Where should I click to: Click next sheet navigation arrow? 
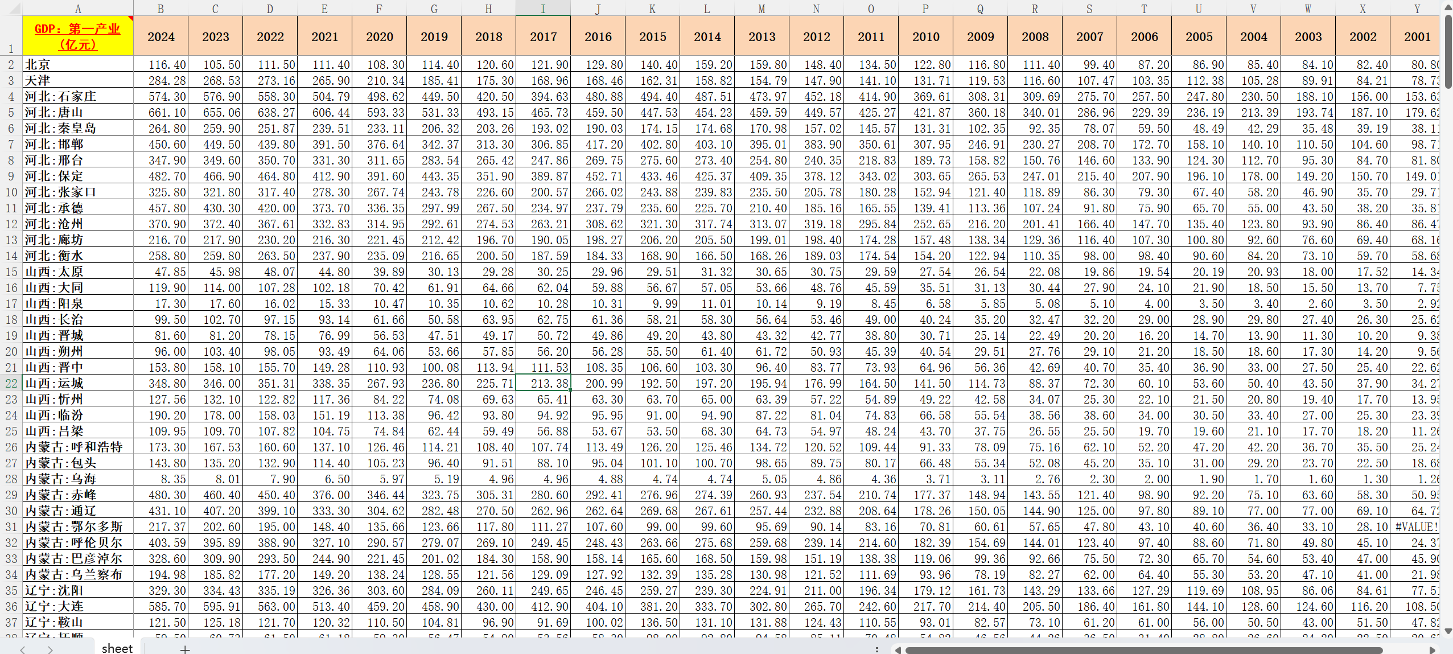pyautogui.click(x=50, y=649)
